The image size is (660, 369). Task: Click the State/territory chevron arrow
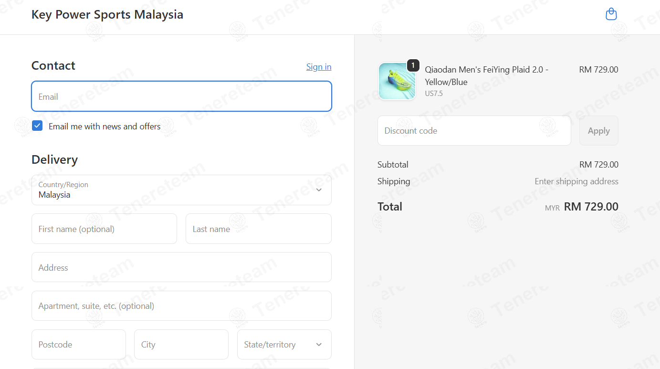319,345
